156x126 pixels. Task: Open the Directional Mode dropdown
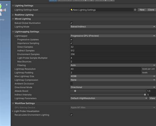click(113, 87)
